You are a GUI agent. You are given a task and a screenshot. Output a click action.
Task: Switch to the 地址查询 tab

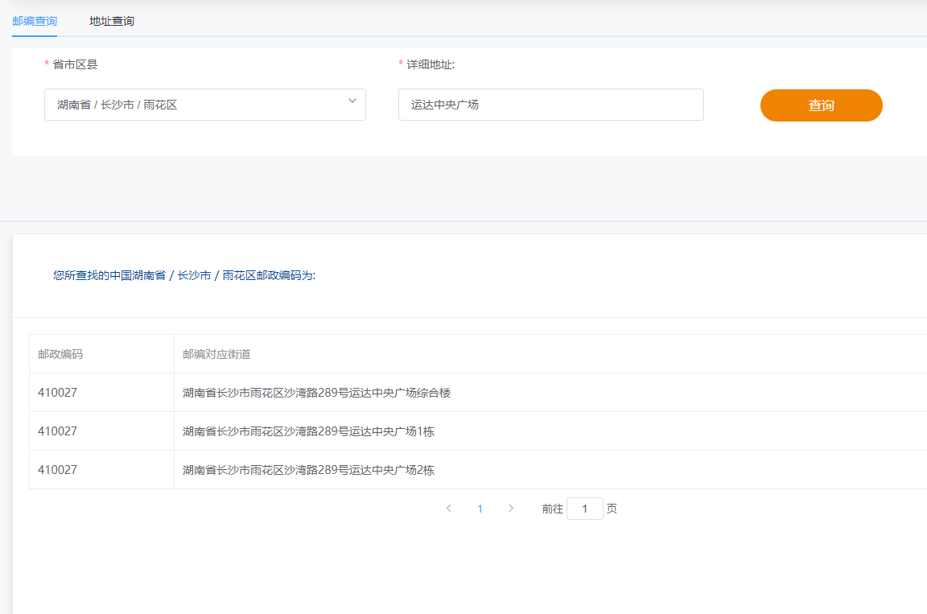112,20
